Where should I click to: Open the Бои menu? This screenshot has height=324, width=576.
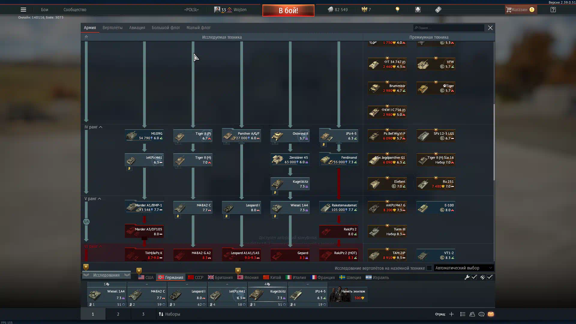click(44, 10)
